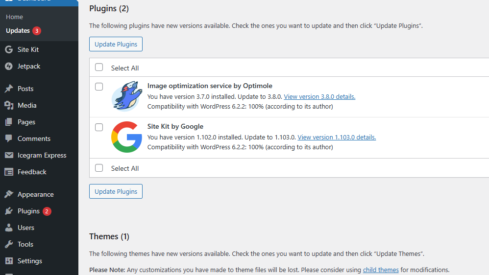Click the Comments speech bubble icon

[9, 138]
